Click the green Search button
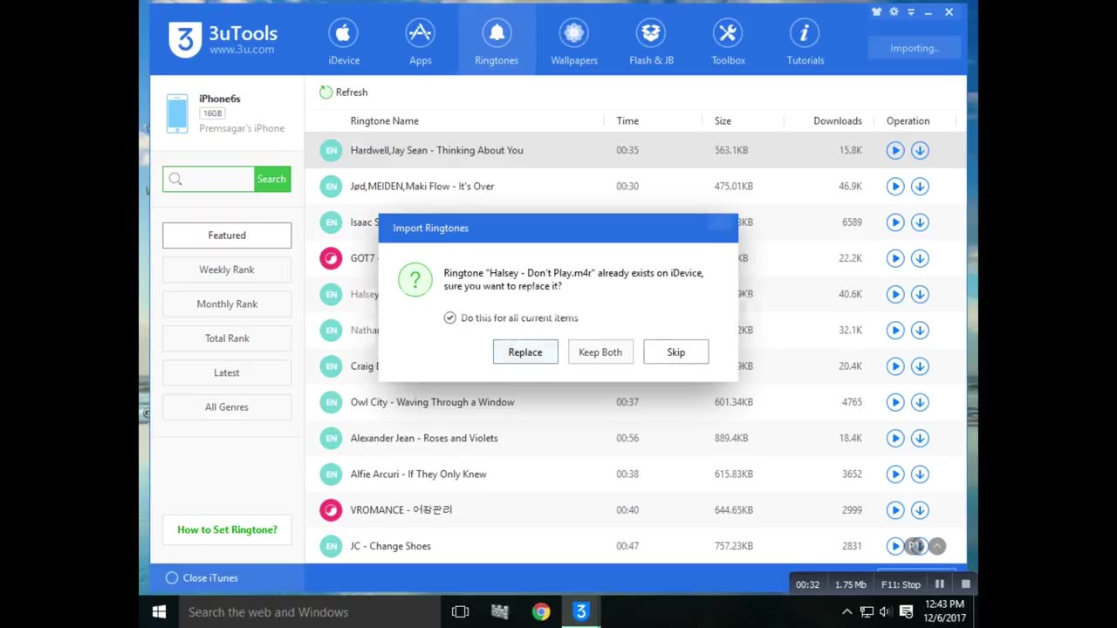 [x=271, y=179]
